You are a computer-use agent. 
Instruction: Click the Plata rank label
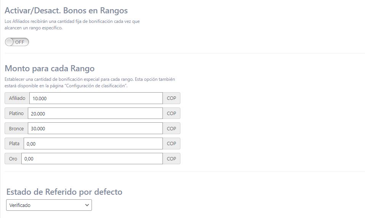tap(14, 144)
